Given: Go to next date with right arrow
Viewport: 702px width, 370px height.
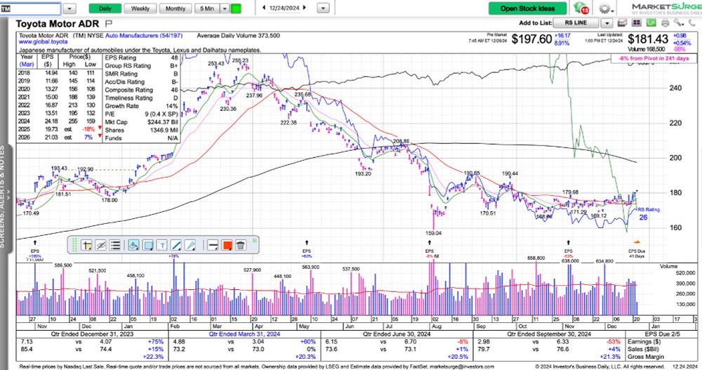Looking at the screenshot, I should pyautogui.click(x=305, y=8).
